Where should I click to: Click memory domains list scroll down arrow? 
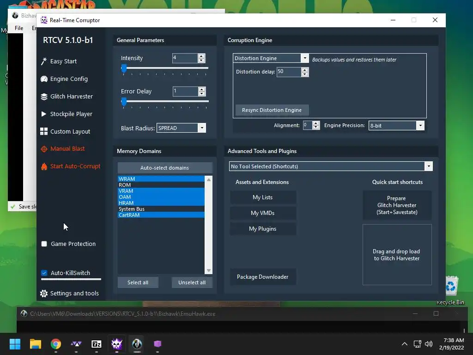pos(208,270)
